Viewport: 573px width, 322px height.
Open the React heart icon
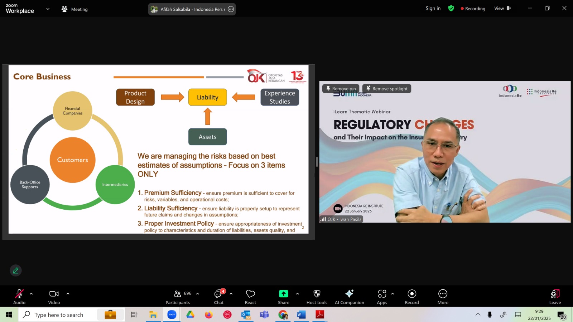tap(250, 294)
